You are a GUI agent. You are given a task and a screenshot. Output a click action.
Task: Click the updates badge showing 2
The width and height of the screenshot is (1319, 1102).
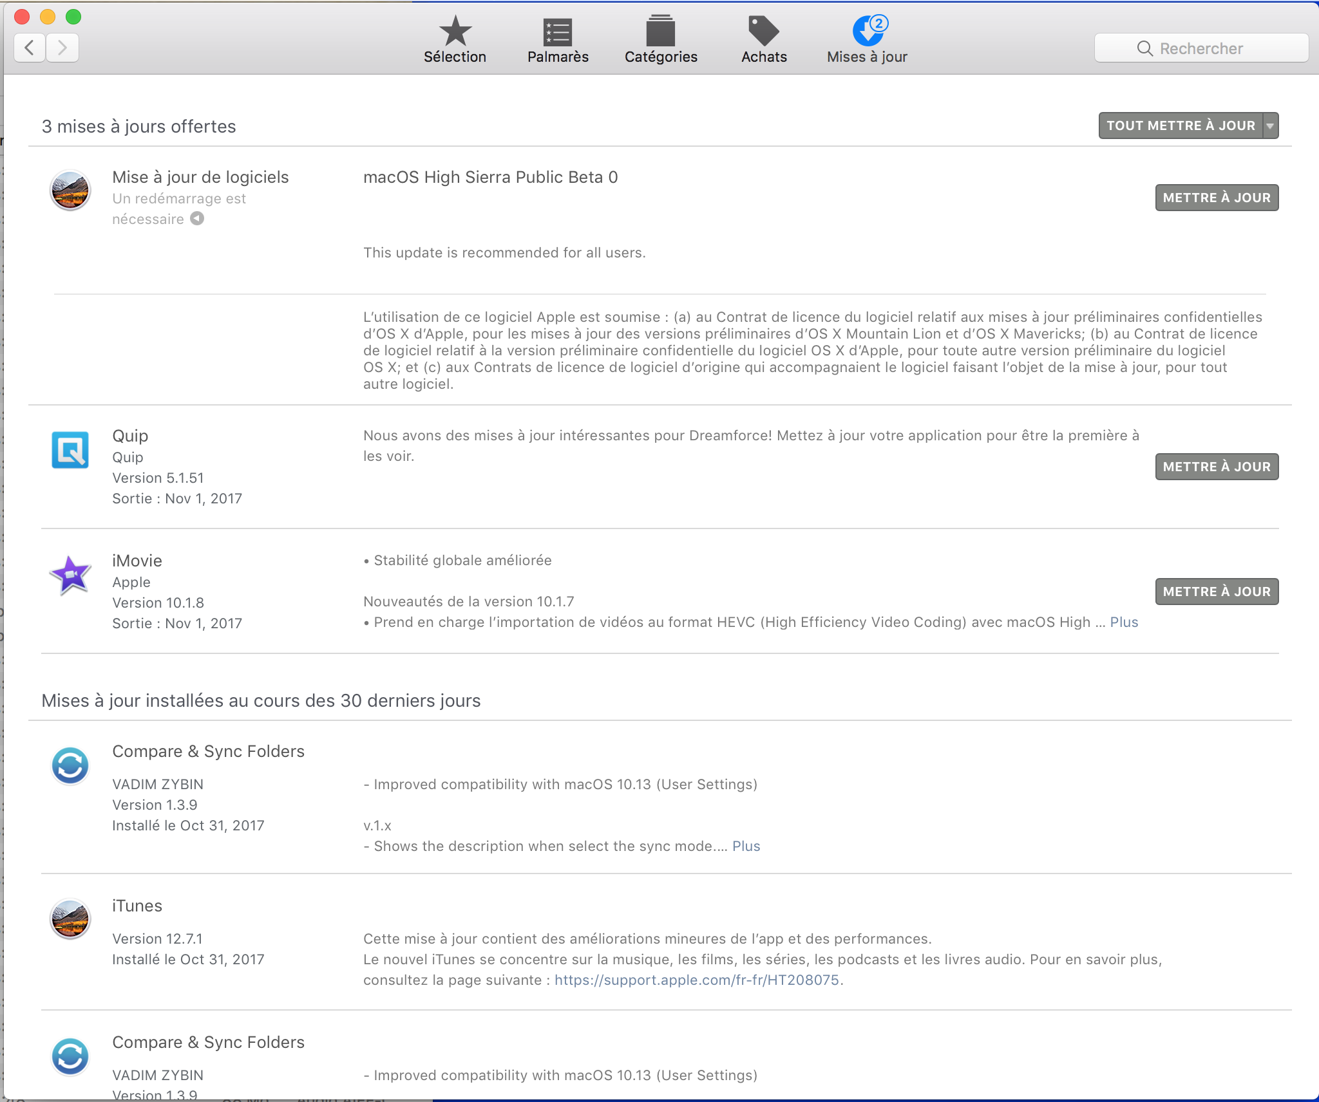pyautogui.click(x=878, y=23)
